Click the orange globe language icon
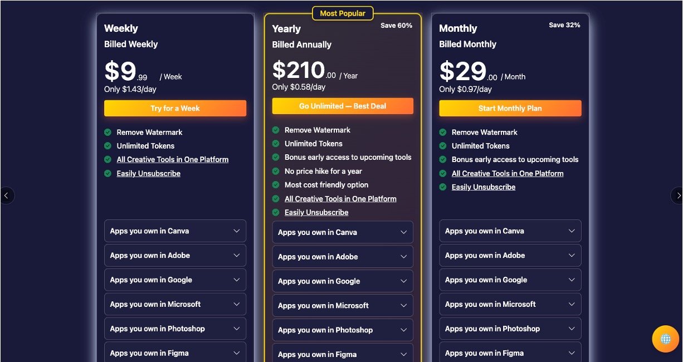Image resolution: width=683 pixels, height=362 pixels. point(666,339)
